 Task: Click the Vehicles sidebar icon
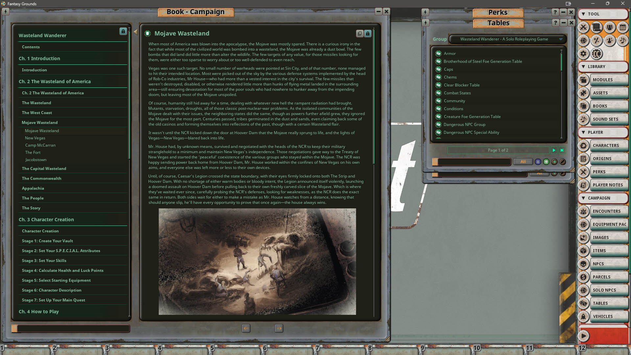(x=583, y=316)
